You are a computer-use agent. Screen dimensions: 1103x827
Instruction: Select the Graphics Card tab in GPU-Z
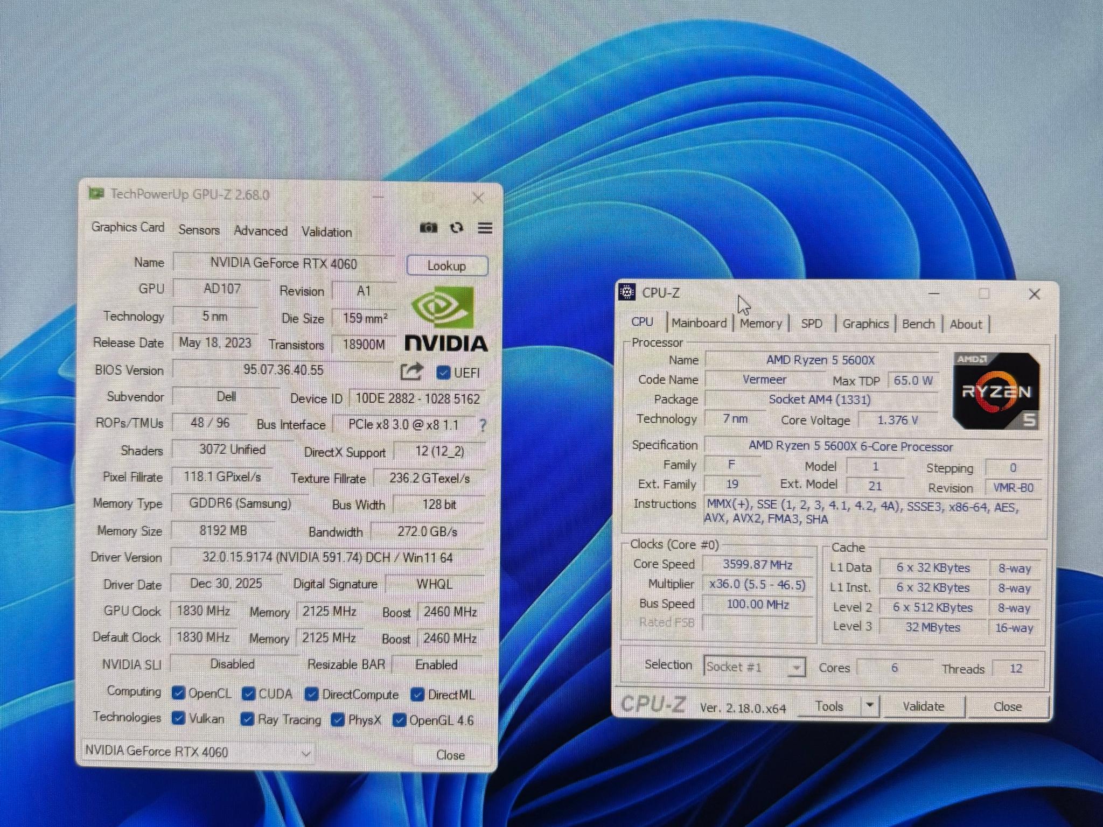(x=128, y=227)
